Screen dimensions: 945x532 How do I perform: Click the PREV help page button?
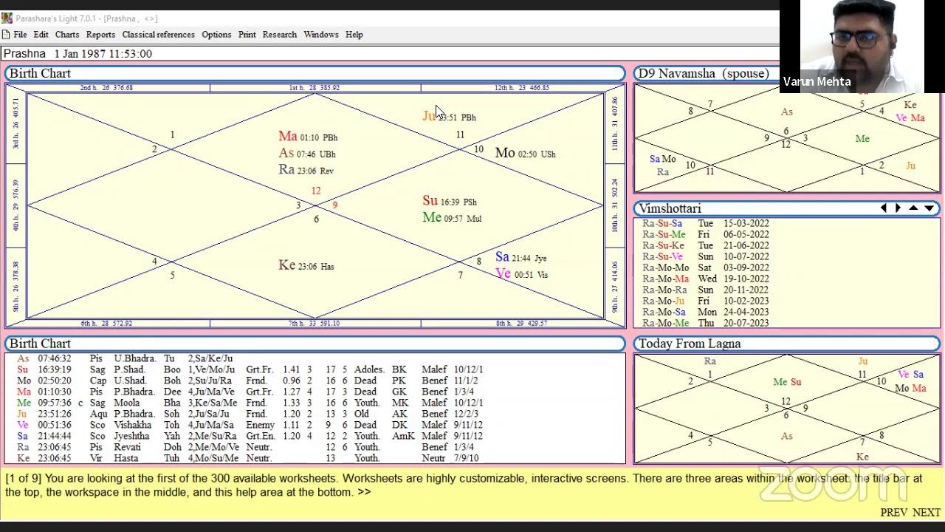point(893,512)
